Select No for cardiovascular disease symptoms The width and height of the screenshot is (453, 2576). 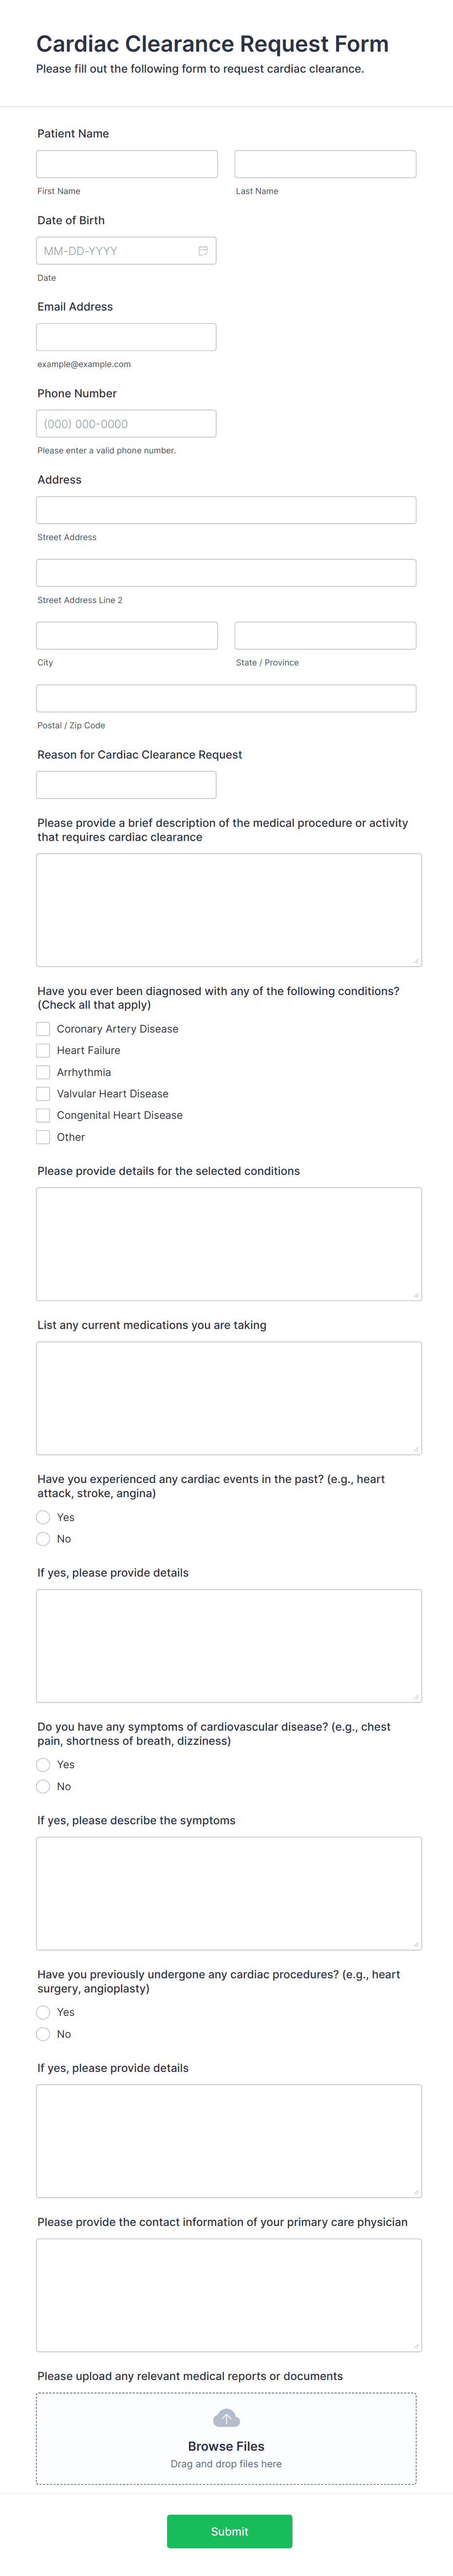[x=43, y=1786]
